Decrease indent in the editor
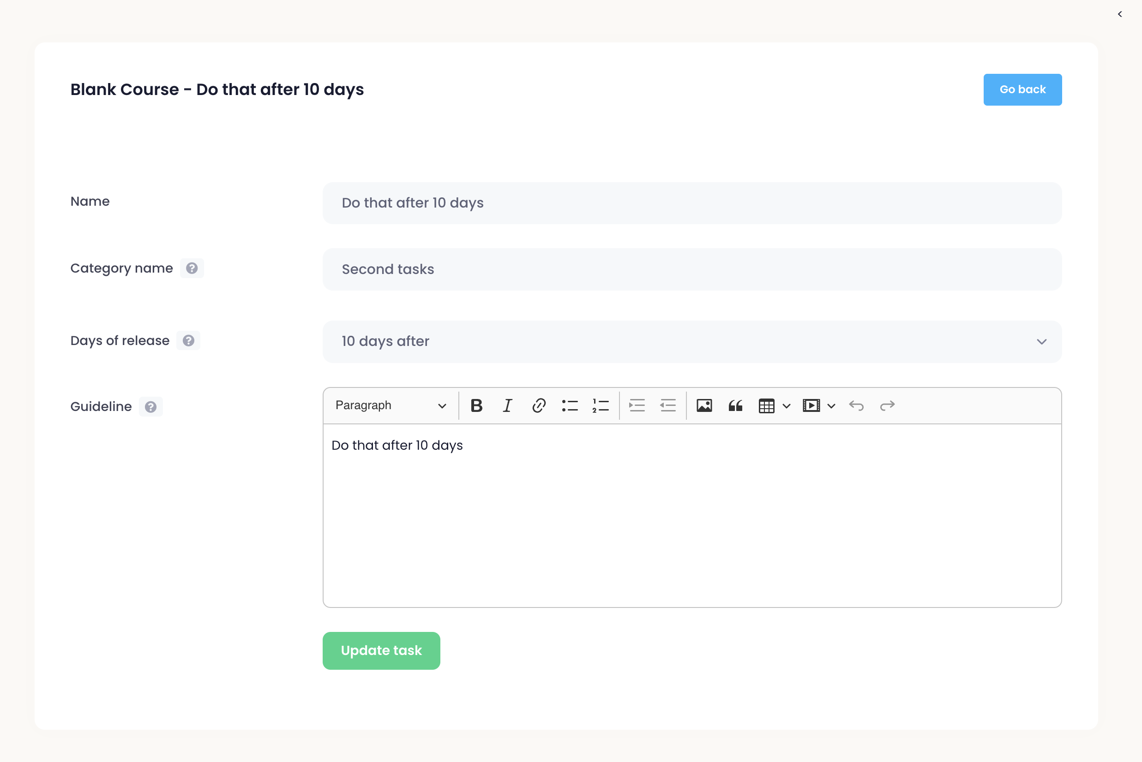Screen dimensions: 1142x762 coord(668,405)
